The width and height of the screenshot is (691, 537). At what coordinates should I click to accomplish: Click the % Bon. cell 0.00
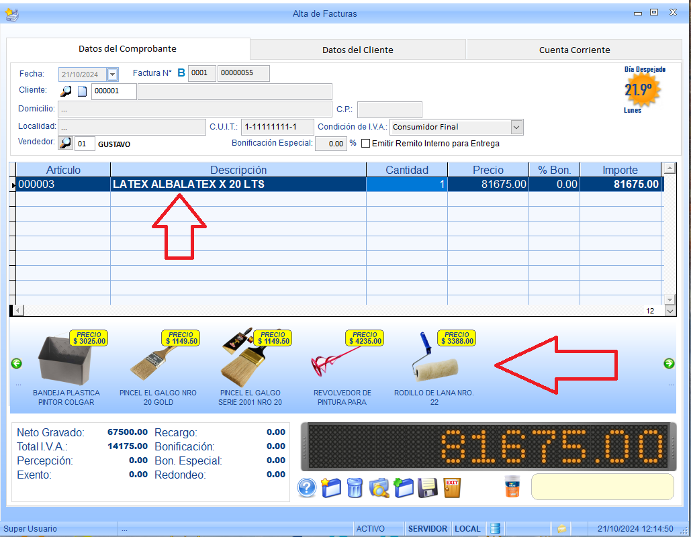coord(555,184)
